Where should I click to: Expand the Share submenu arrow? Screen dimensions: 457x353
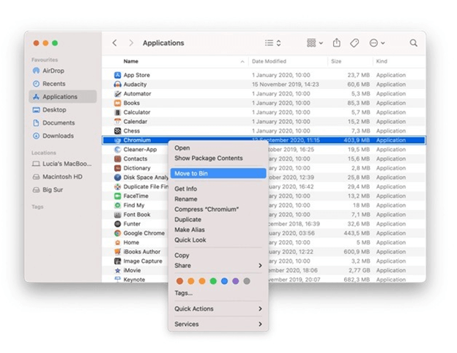pos(260,266)
